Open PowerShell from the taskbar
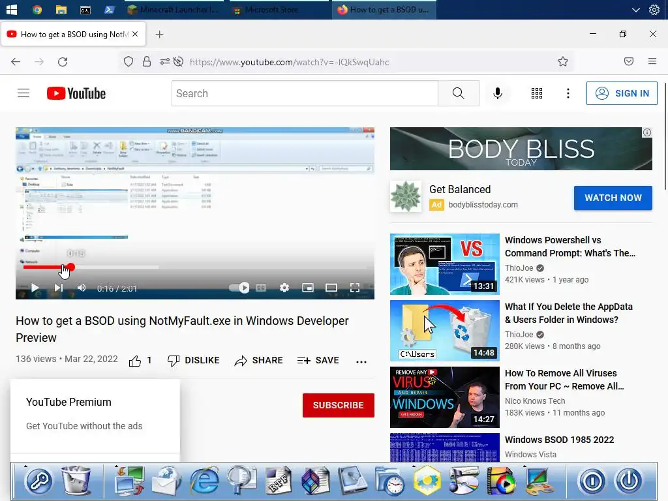Viewport: 668px width, 501px height. [109, 9]
